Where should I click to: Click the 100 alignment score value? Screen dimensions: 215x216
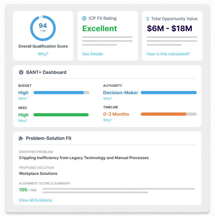tap(23, 190)
